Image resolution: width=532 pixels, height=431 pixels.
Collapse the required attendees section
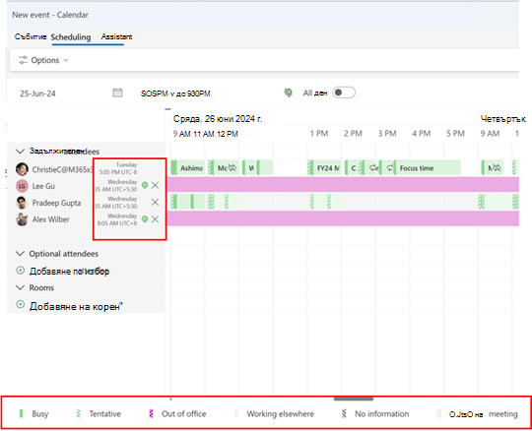pyautogui.click(x=20, y=152)
